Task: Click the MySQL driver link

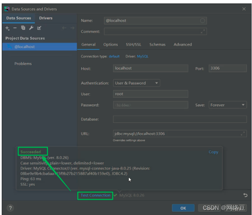Action: [x=143, y=57]
